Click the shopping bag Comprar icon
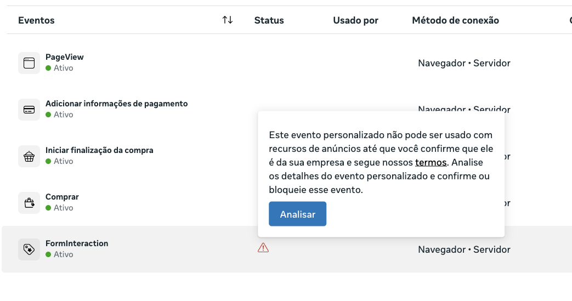 tap(29, 203)
